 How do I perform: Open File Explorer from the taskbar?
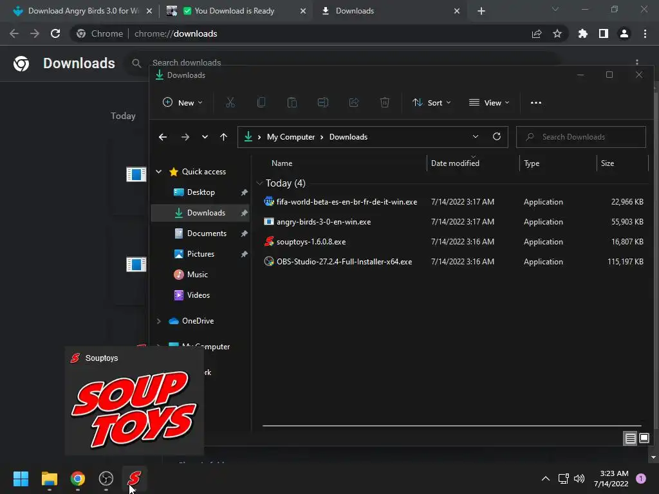pos(49,479)
